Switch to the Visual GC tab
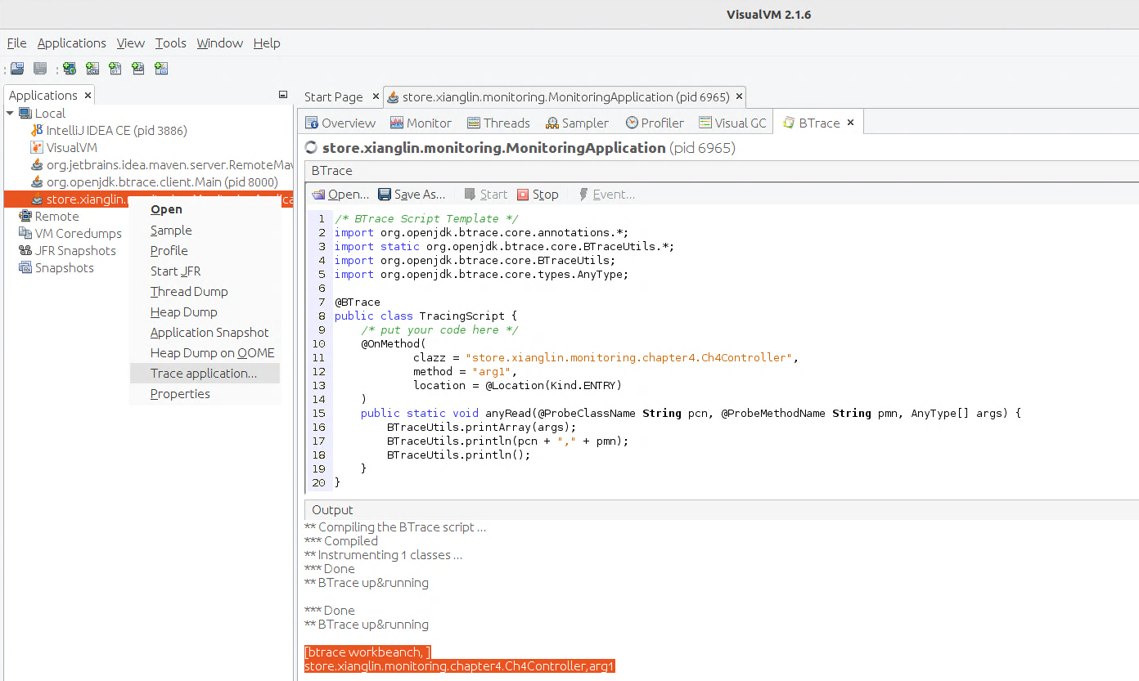The width and height of the screenshot is (1139, 681). (732, 123)
